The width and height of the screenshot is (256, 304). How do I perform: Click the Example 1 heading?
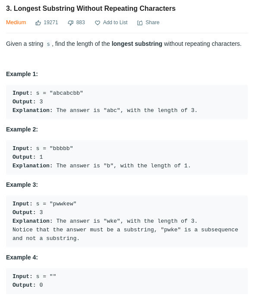click(22, 74)
